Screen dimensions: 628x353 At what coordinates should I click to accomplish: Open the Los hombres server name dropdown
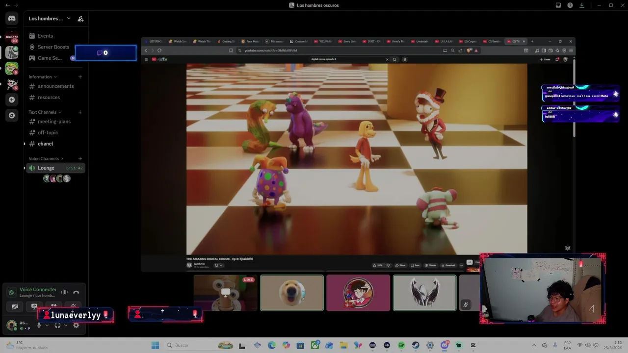(50, 19)
